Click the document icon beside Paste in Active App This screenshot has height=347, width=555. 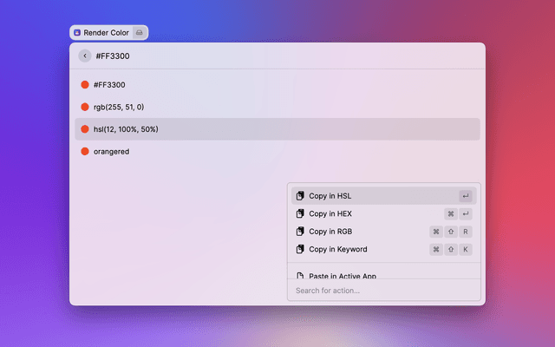pyautogui.click(x=300, y=275)
